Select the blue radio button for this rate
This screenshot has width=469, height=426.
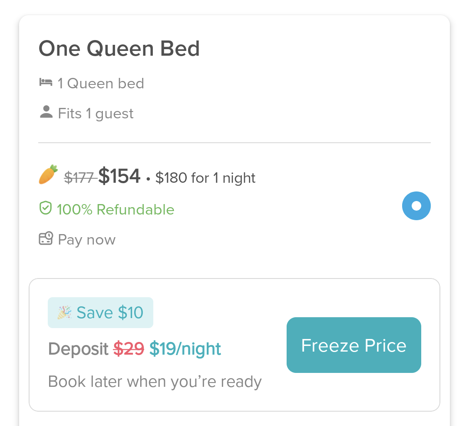(x=416, y=205)
